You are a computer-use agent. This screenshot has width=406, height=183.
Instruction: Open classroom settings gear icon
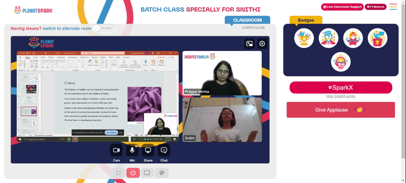262,44
